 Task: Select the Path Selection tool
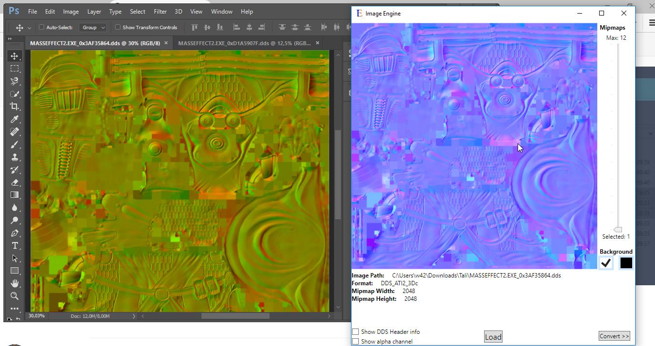point(15,258)
